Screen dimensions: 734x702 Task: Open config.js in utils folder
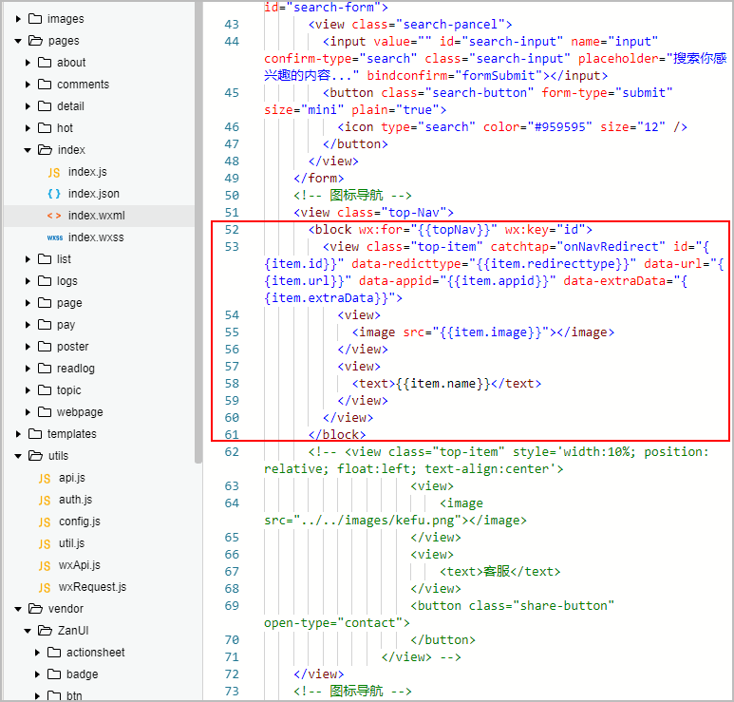(79, 522)
